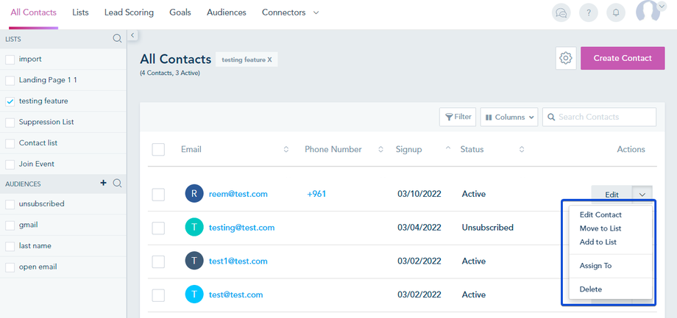Viewport: 677px width, 318px height.
Task: Check the Suppression List checkbox
Action: pyautogui.click(x=10, y=122)
